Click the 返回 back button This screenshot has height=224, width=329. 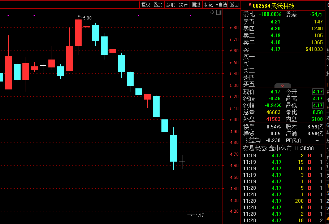point(234,5)
